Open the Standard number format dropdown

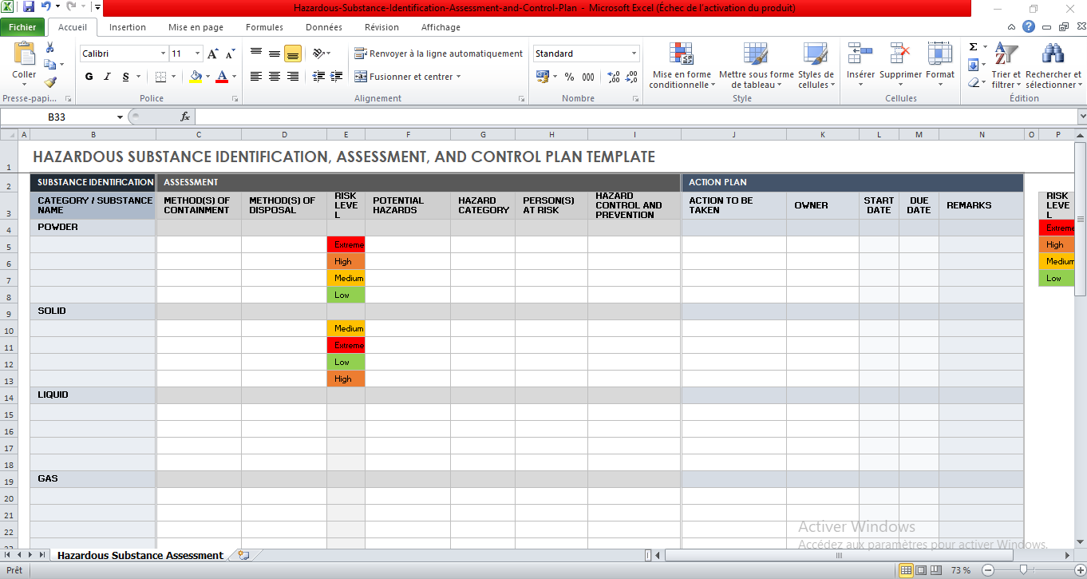click(634, 54)
